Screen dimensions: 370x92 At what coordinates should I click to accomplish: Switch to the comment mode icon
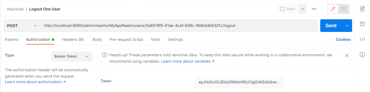(343, 9)
